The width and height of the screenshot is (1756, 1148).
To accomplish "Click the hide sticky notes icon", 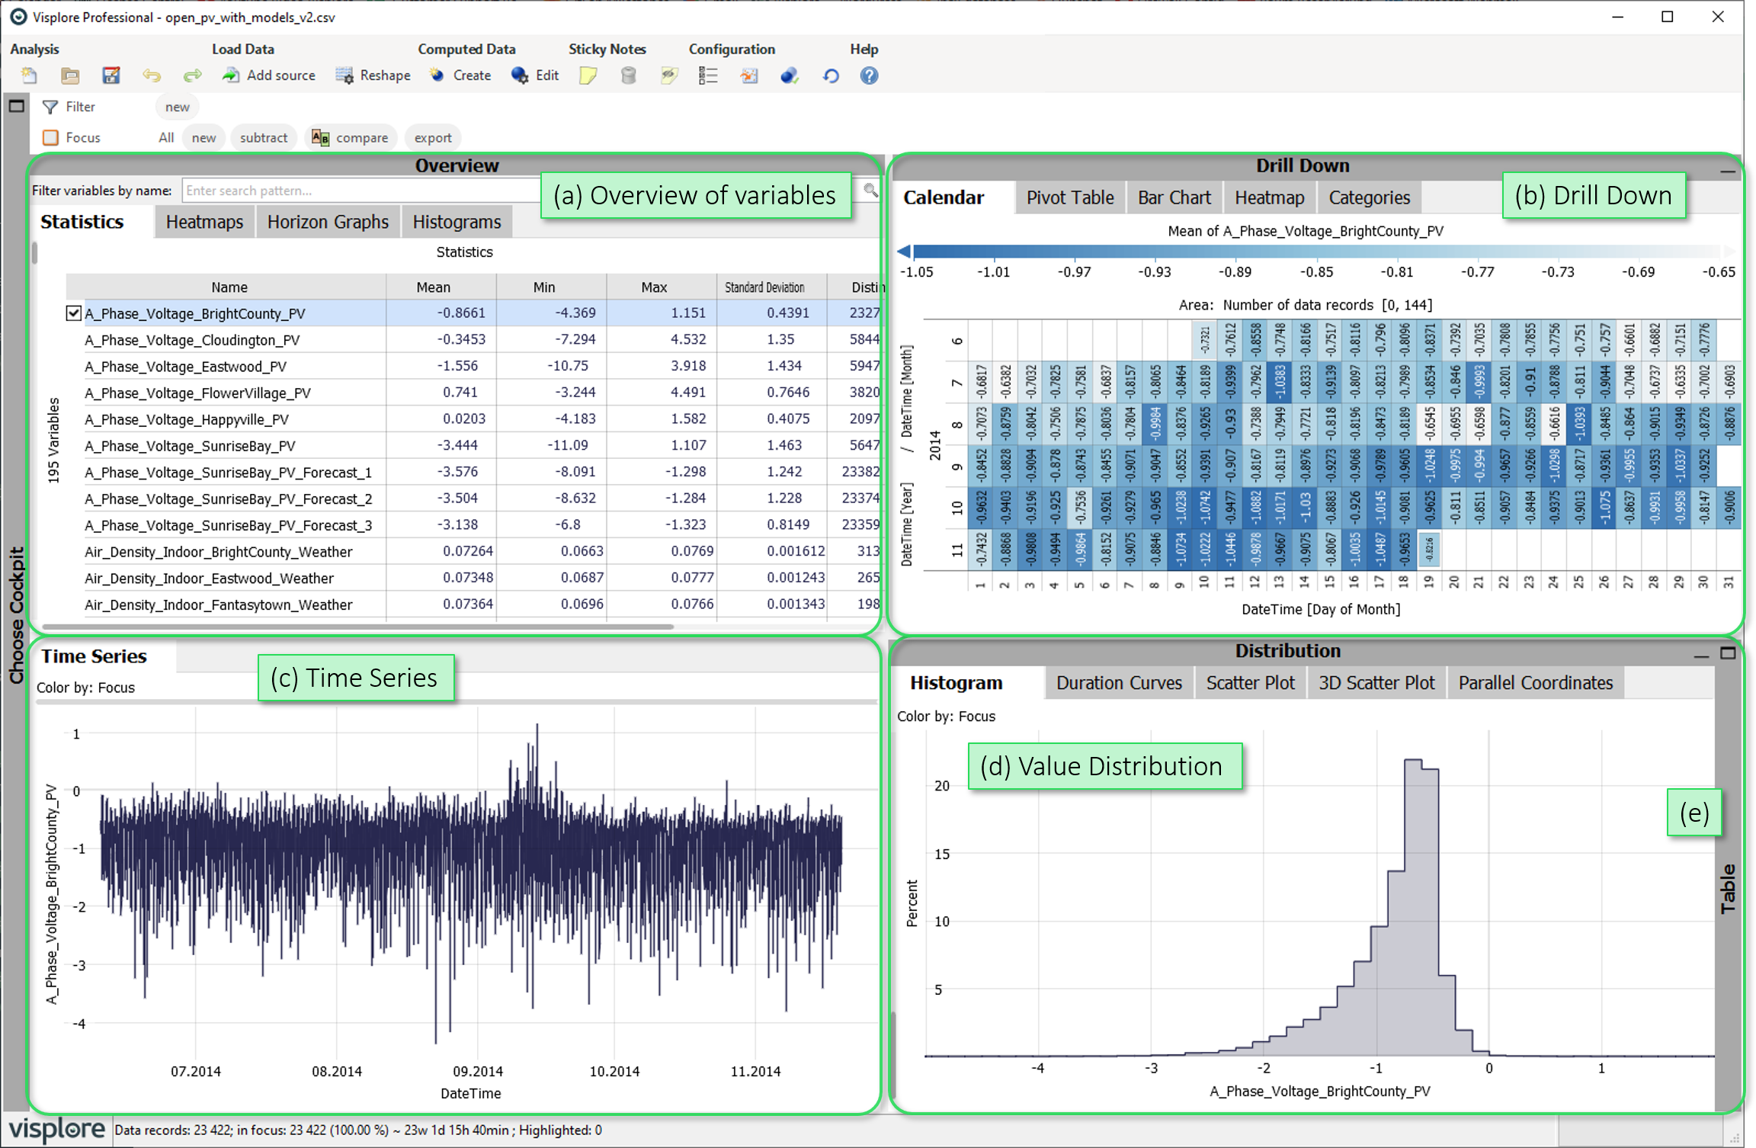I will coord(669,75).
